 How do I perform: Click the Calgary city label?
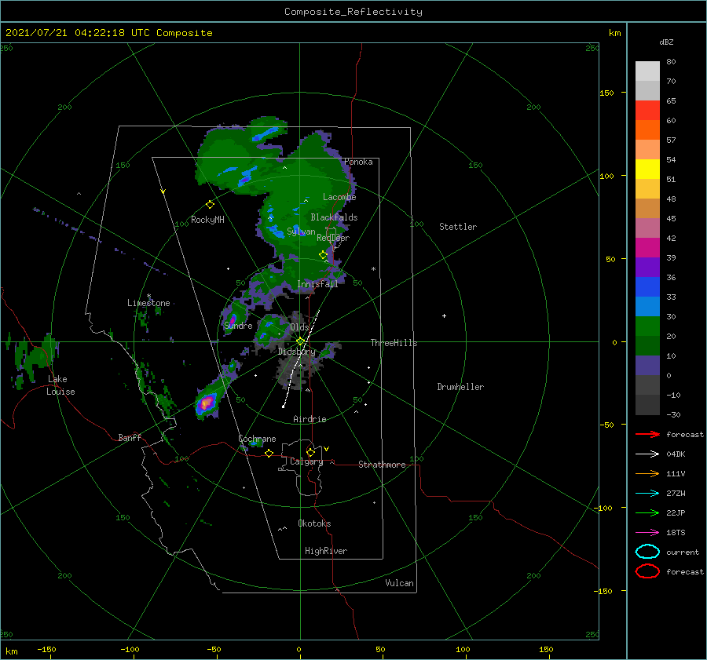(x=306, y=461)
